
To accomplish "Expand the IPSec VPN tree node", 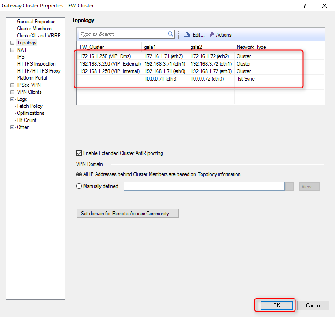I will click(x=12, y=85).
